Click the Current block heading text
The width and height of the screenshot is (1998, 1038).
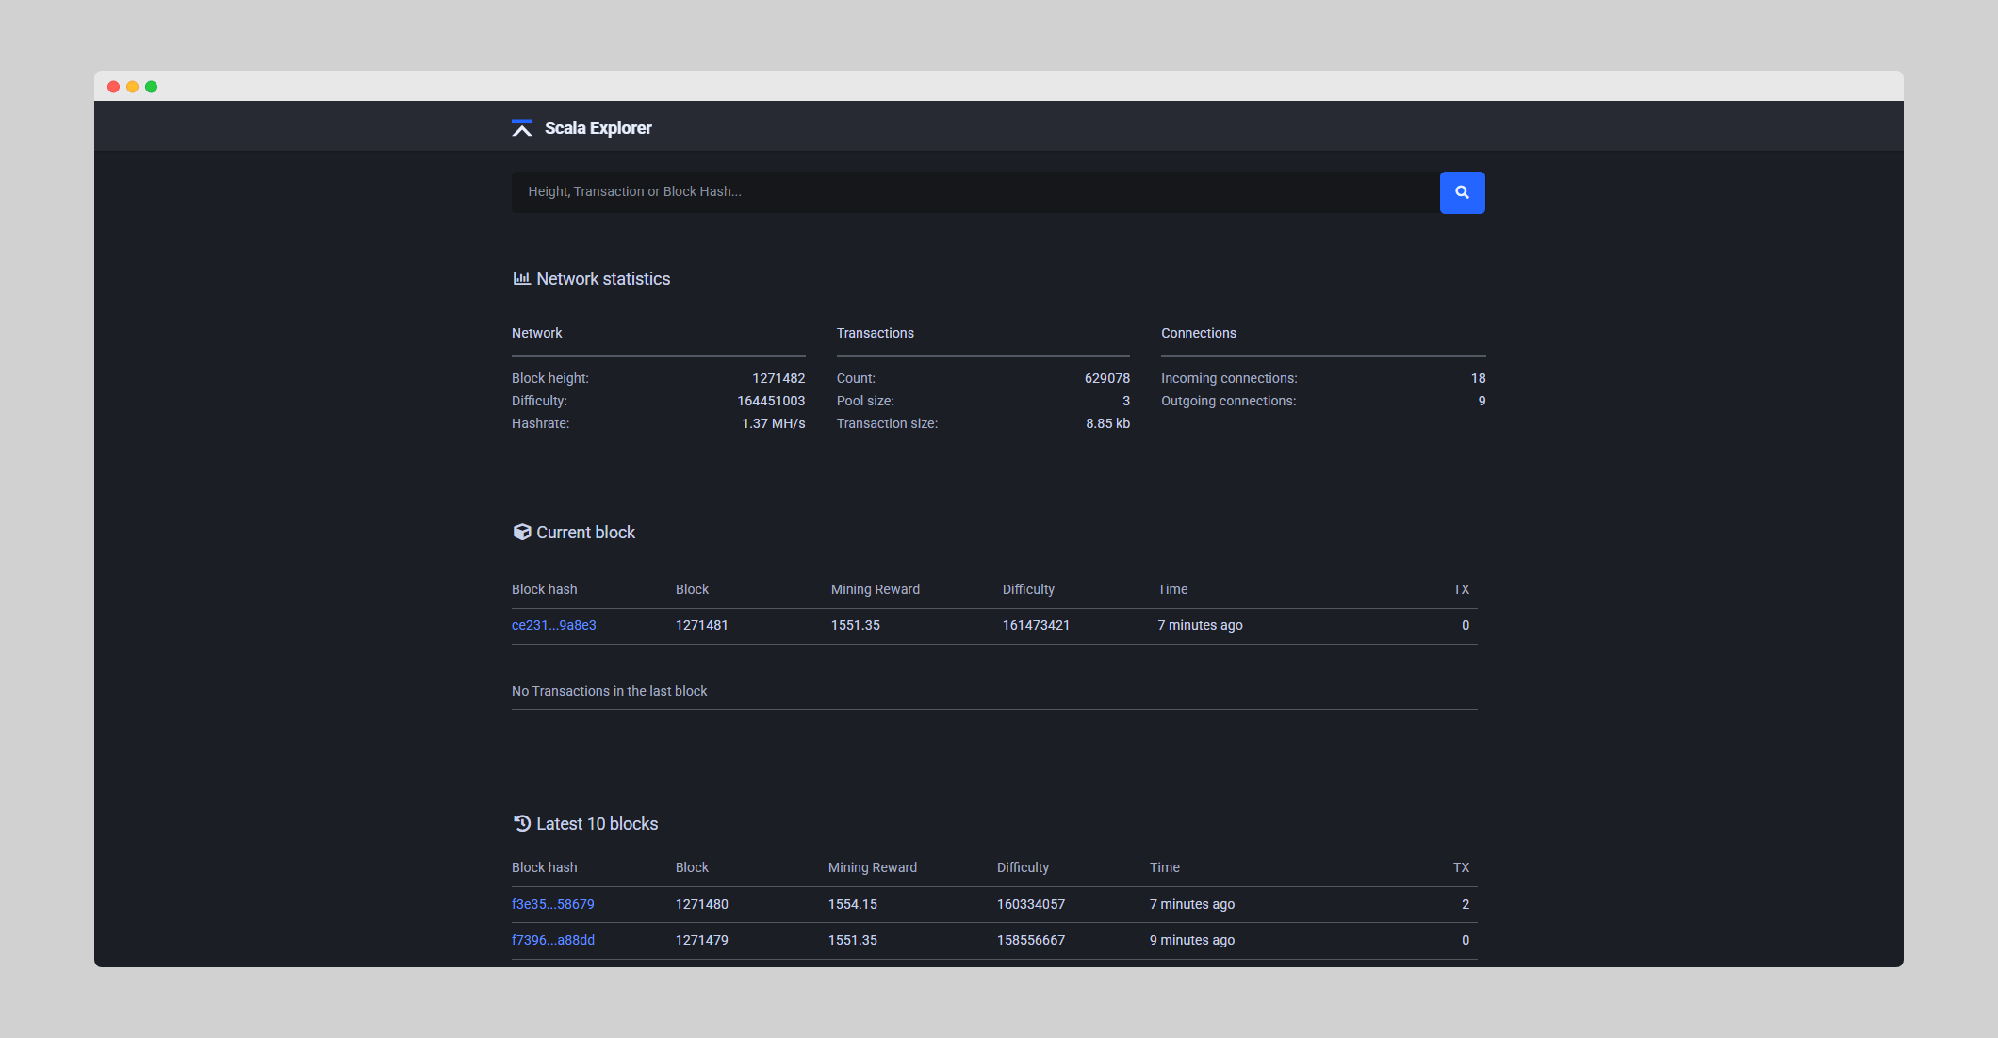pyautogui.click(x=585, y=533)
